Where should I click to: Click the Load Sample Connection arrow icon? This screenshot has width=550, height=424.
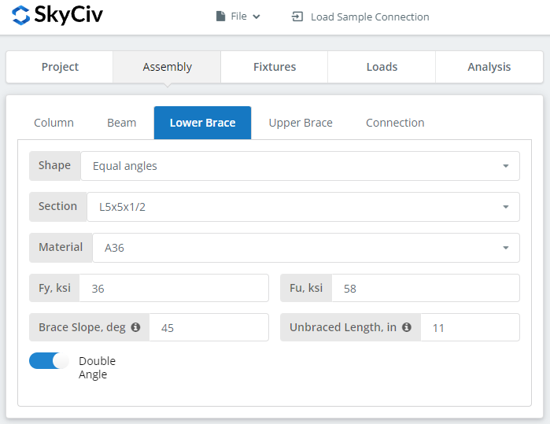click(x=297, y=17)
